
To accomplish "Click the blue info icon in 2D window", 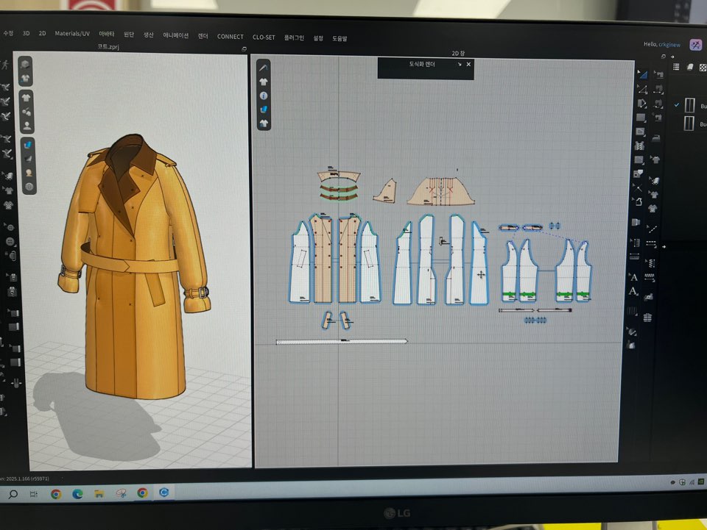I will pyautogui.click(x=264, y=96).
